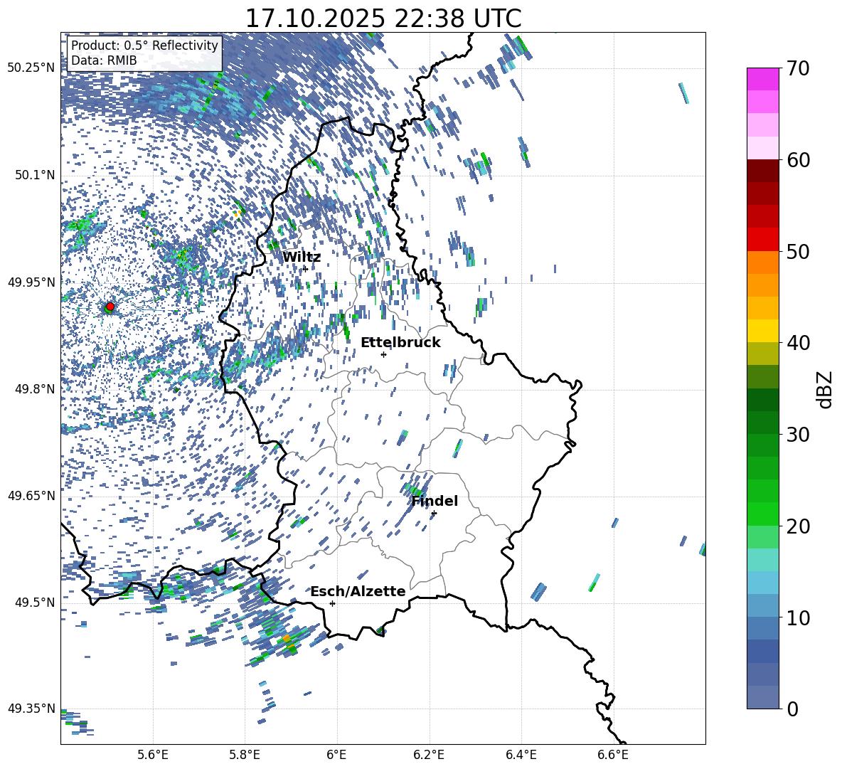Click the 5.8°E longitude label
Screen dimensions: 842x769
245,755
